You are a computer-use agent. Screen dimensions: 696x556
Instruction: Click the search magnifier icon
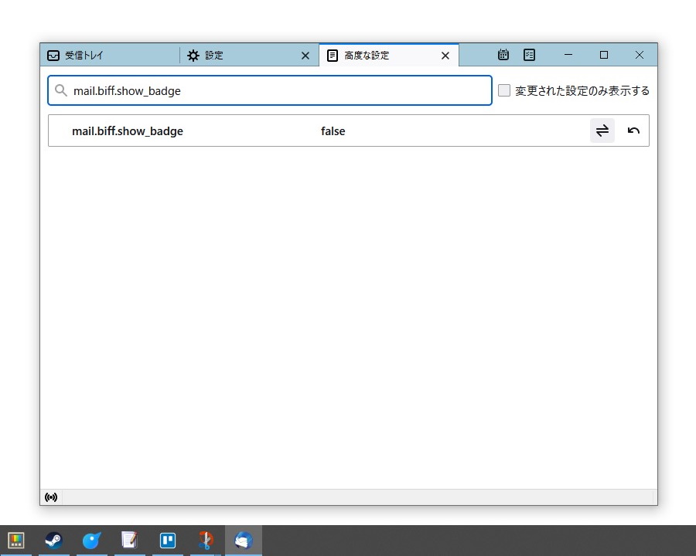point(61,90)
